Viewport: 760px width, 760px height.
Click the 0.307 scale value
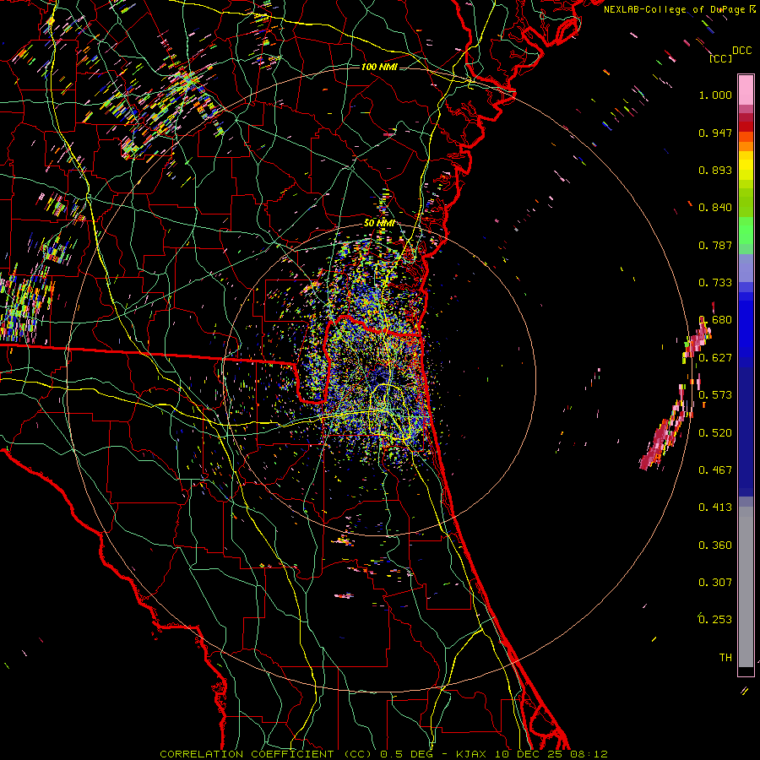tap(715, 583)
